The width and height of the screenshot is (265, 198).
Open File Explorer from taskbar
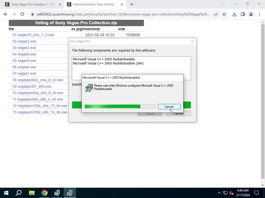[32, 193]
